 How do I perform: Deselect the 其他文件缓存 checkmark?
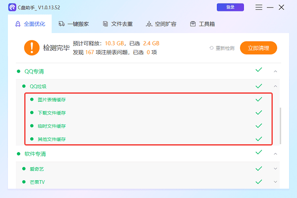coord(258,139)
